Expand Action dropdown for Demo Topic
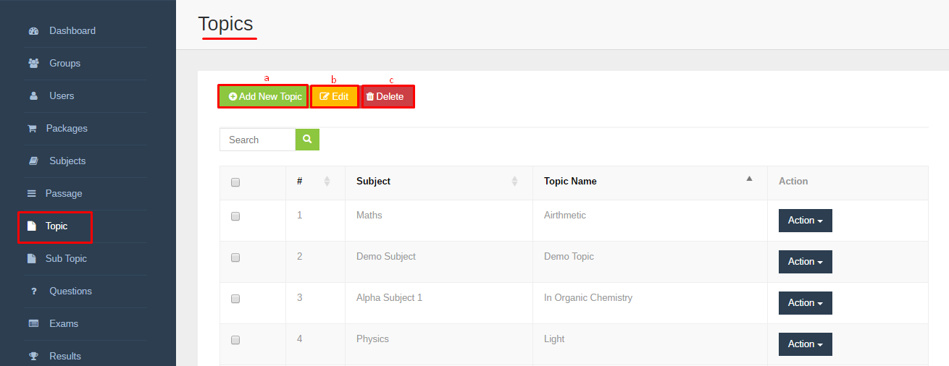 click(x=806, y=262)
